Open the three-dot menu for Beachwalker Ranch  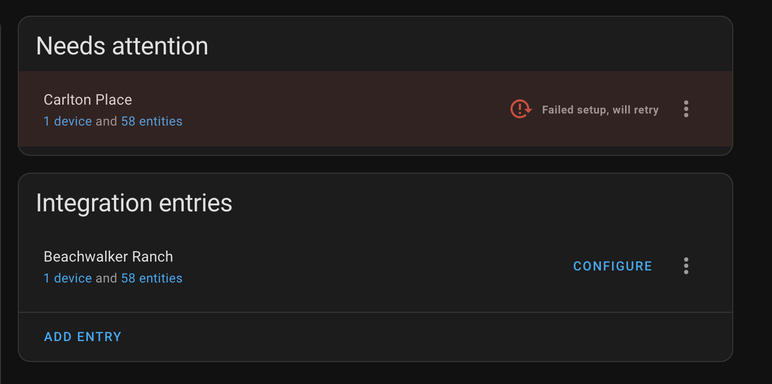coord(686,266)
